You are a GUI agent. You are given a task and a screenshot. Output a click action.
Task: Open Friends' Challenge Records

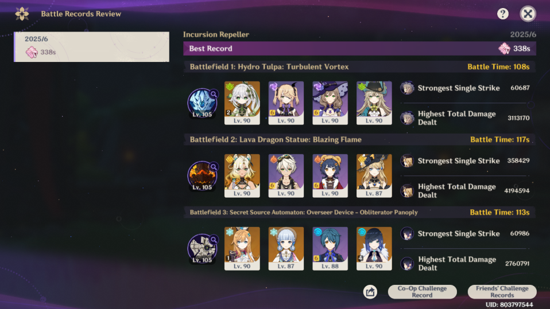[502, 291]
